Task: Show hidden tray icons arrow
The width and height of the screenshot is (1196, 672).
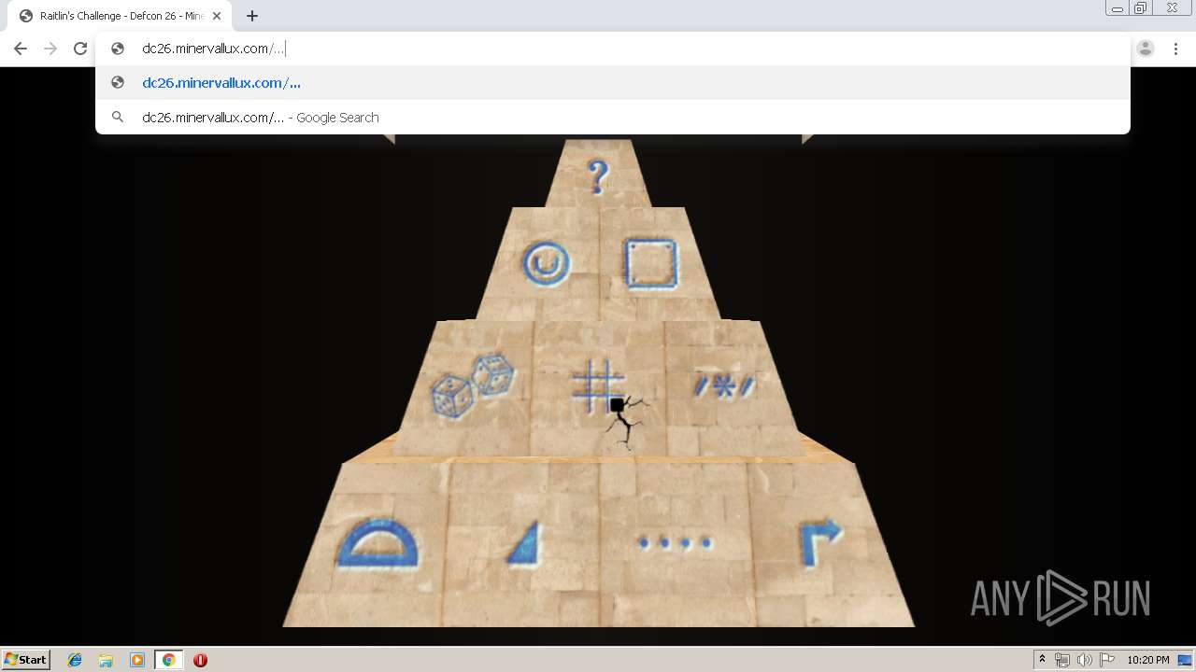Action: (x=1043, y=660)
